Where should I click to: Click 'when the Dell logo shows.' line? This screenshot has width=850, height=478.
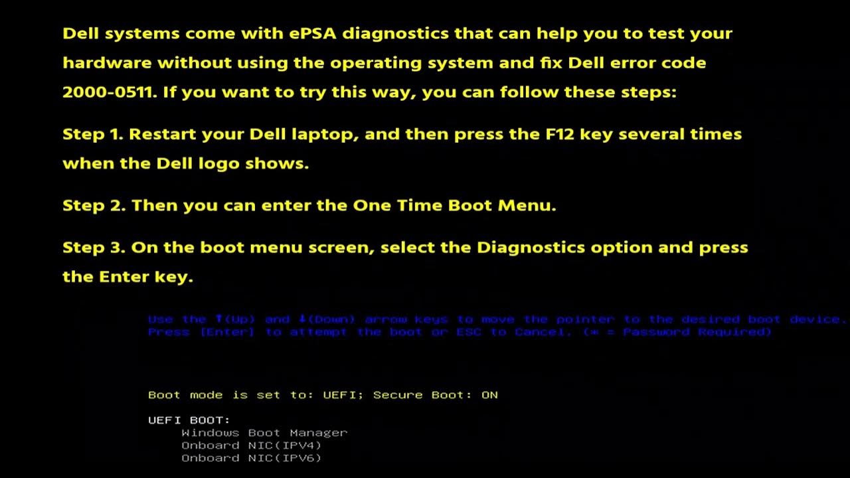(x=185, y=163)
